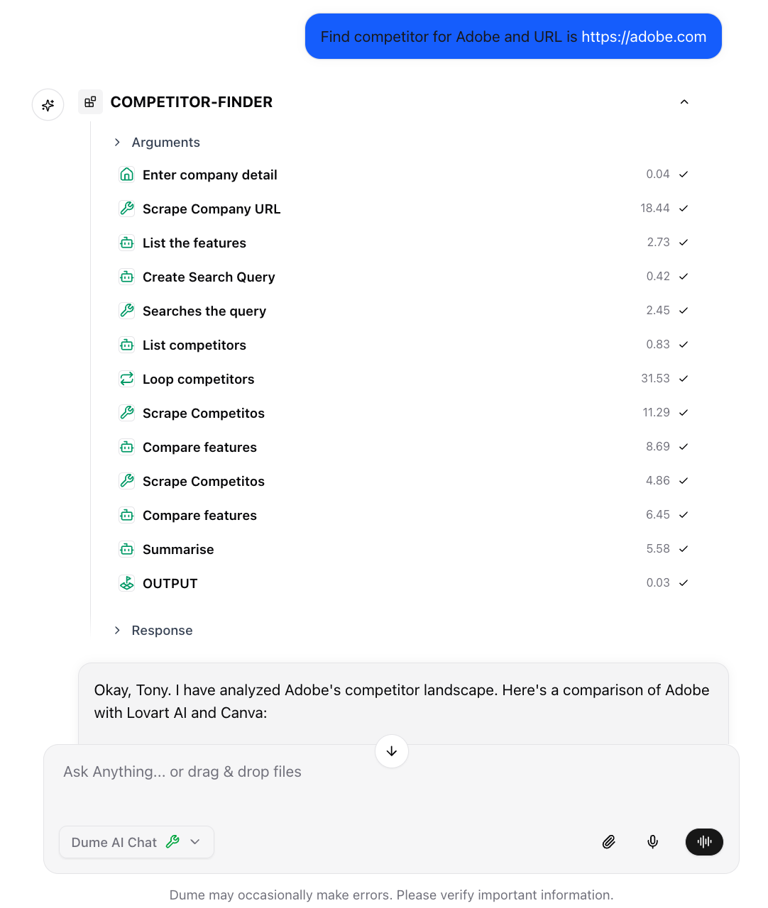Viewport: 768px width, 908px height.
Task: Click the bot icon for Create Search Query
Action: 126,276
